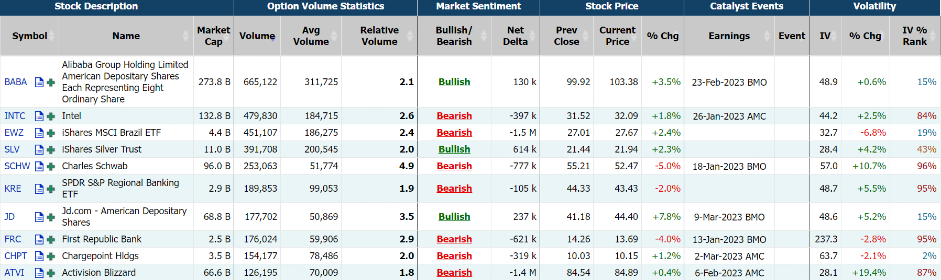Open the document icon for ATVI
941x280 pixels.
[x=39, y=273]
